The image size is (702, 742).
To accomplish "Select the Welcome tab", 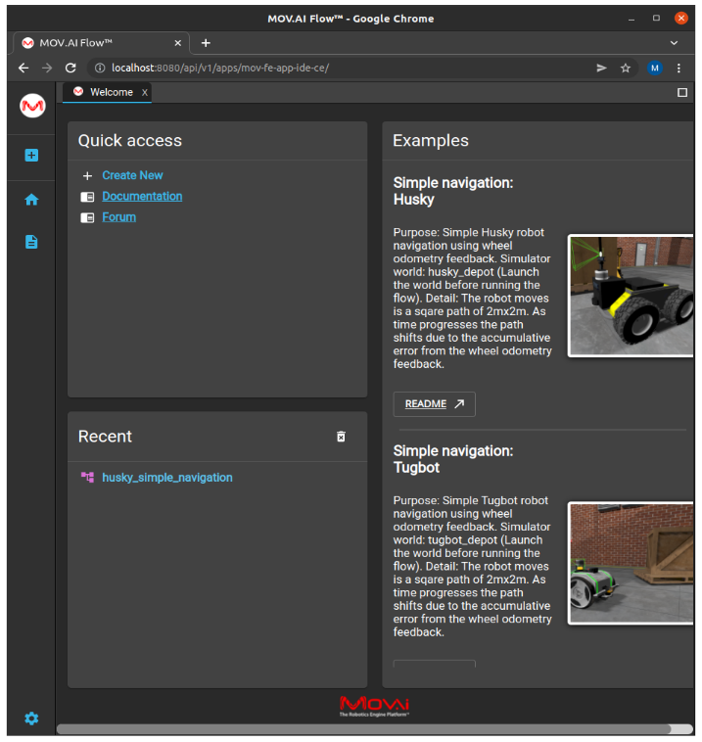I will coord(107,93).
